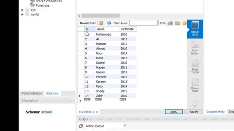
Task: Select birthdate 2015 in Fareed's row
Action: click(x=128, y=77)
